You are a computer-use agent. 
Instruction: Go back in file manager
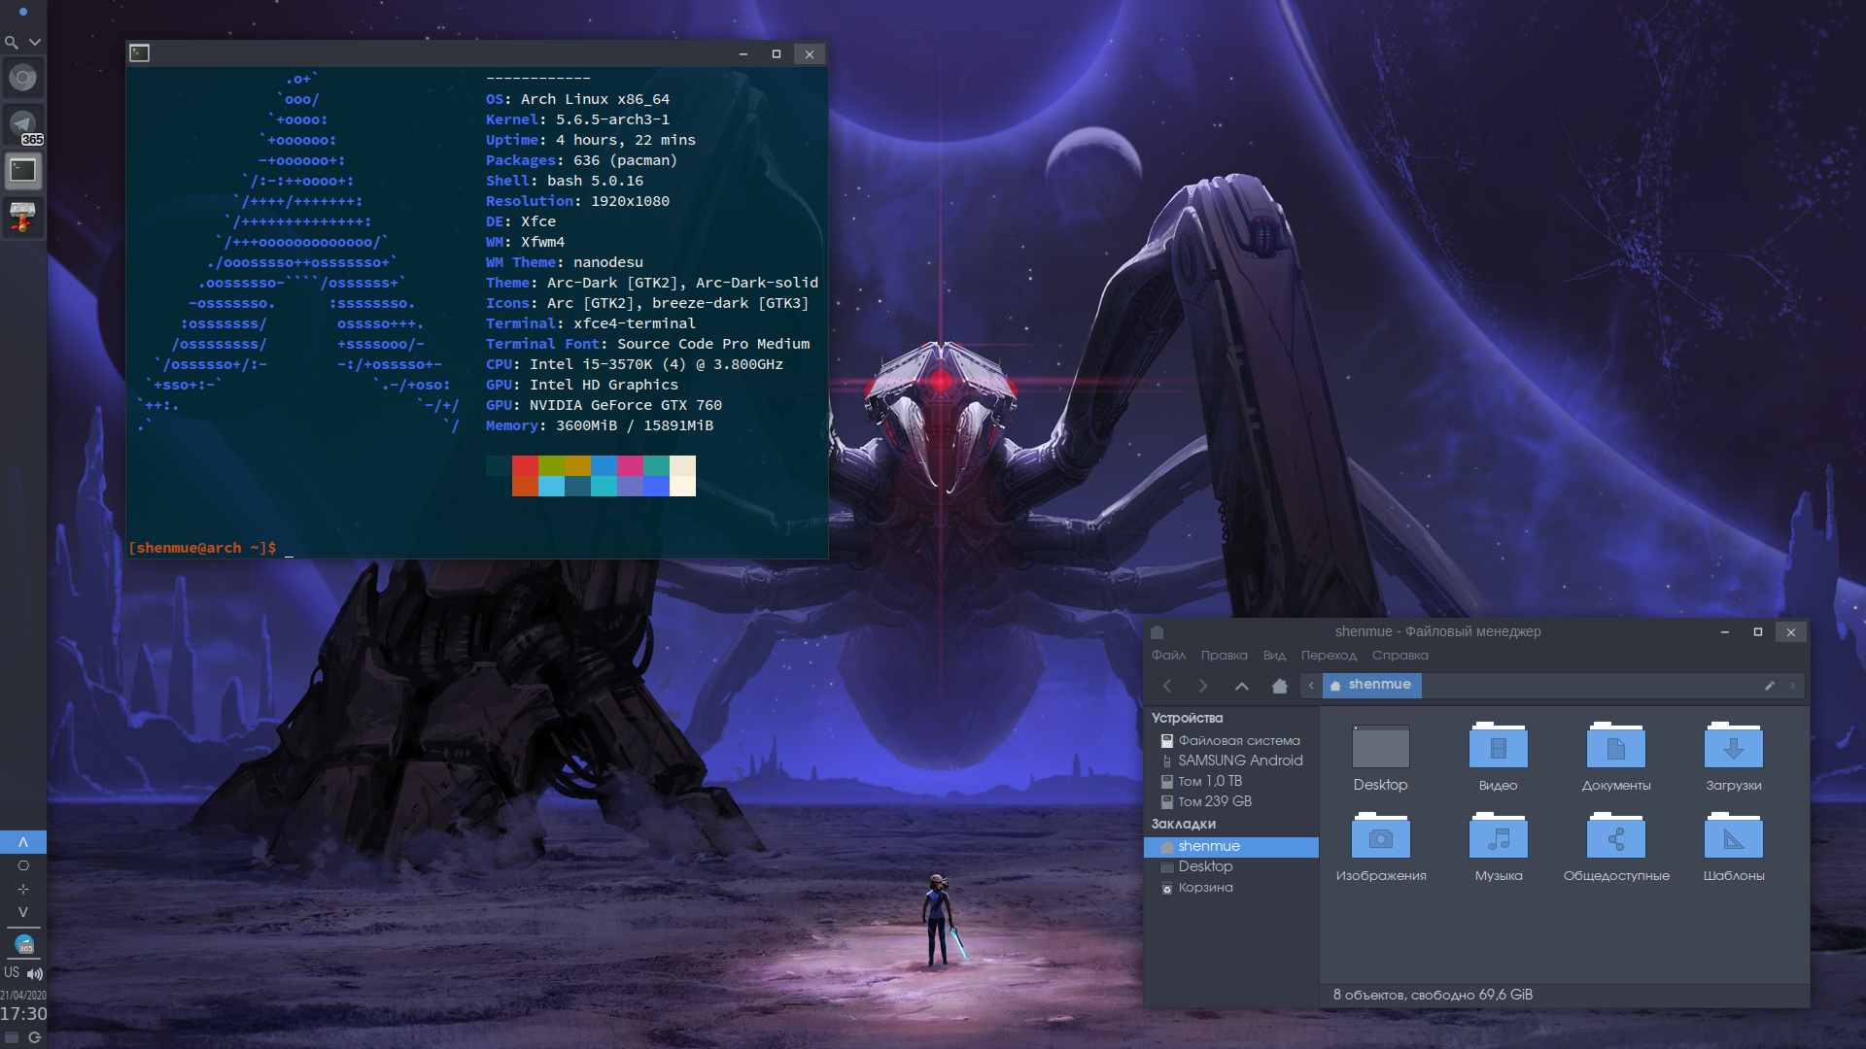[1167, 686]
